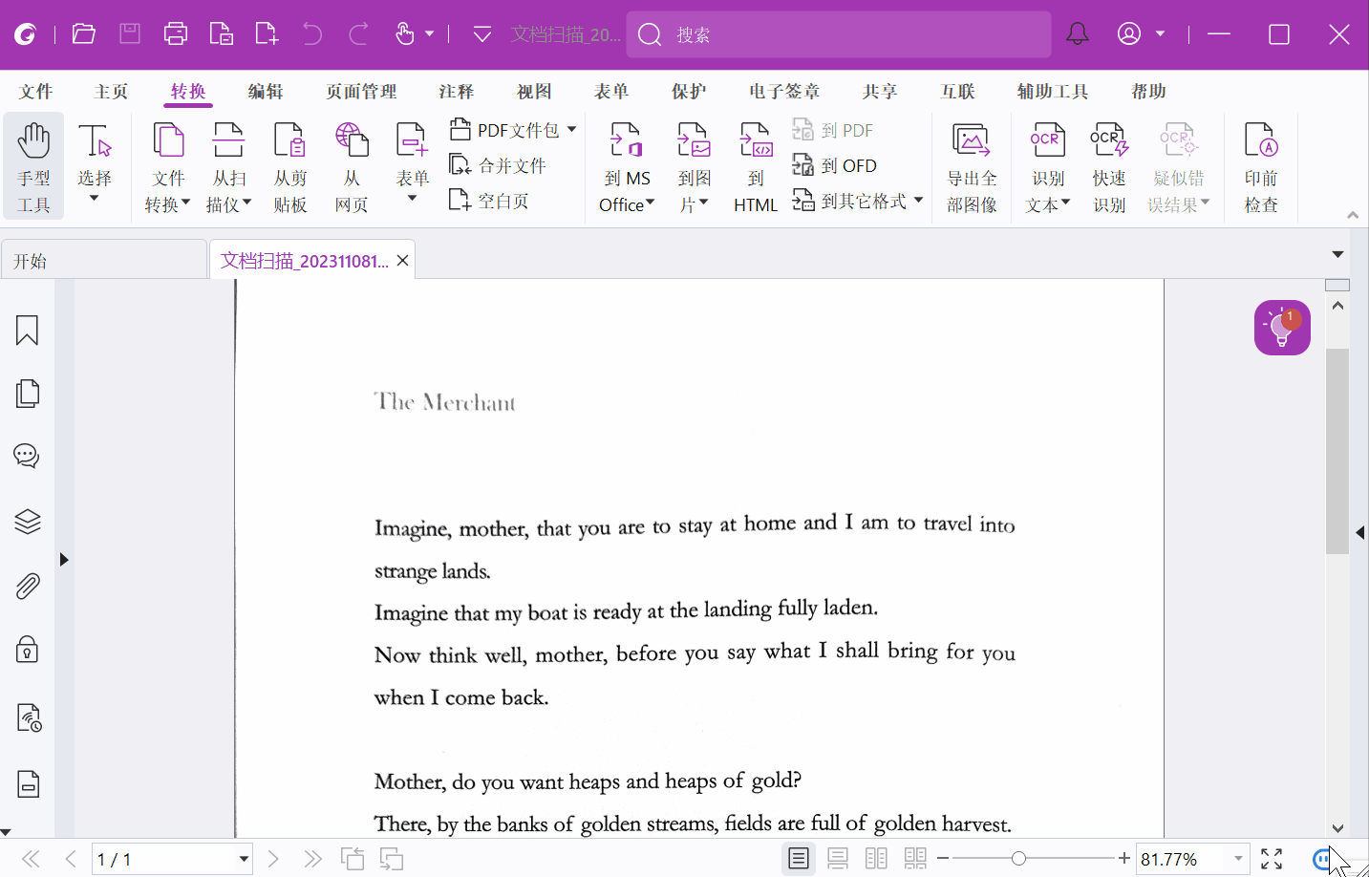Toggle fullscreen mode icon
The width and height of the screenshot is (1369, 877).
coord(1272,859)
